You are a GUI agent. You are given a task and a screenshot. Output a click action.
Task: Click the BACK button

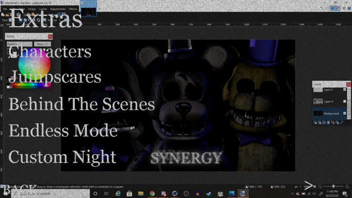pyautogui.click(x=20, y=189)
